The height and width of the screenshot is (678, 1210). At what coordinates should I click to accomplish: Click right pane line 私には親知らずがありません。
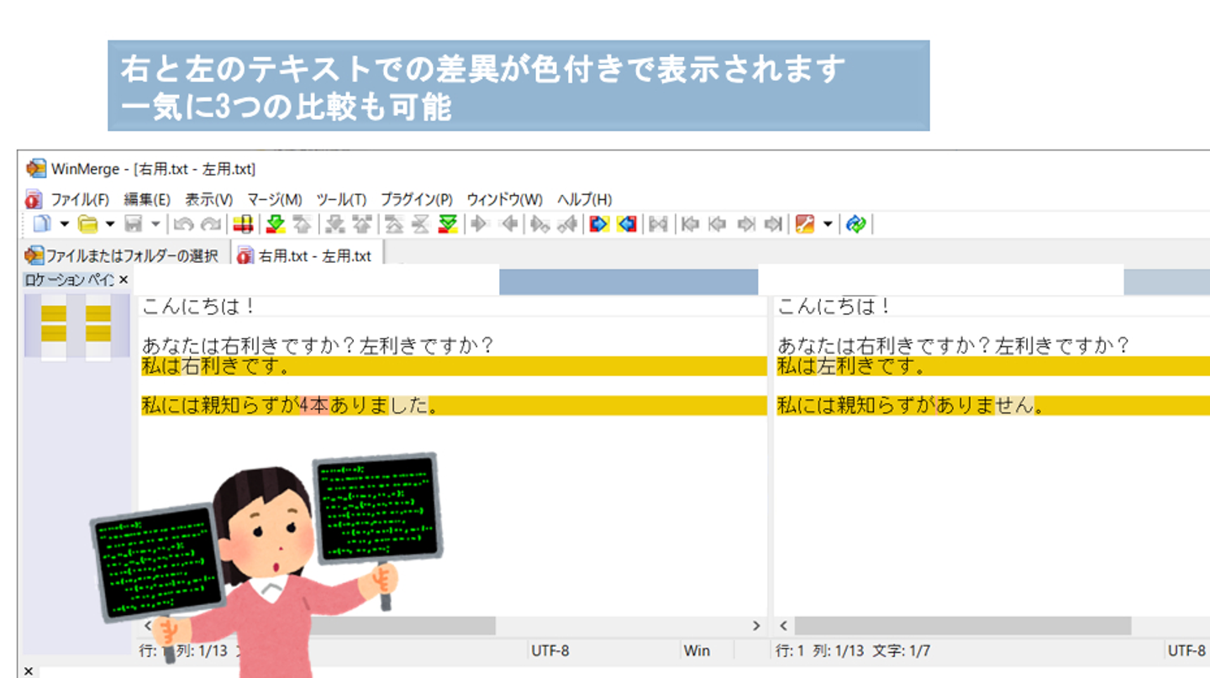click(993, 406)
